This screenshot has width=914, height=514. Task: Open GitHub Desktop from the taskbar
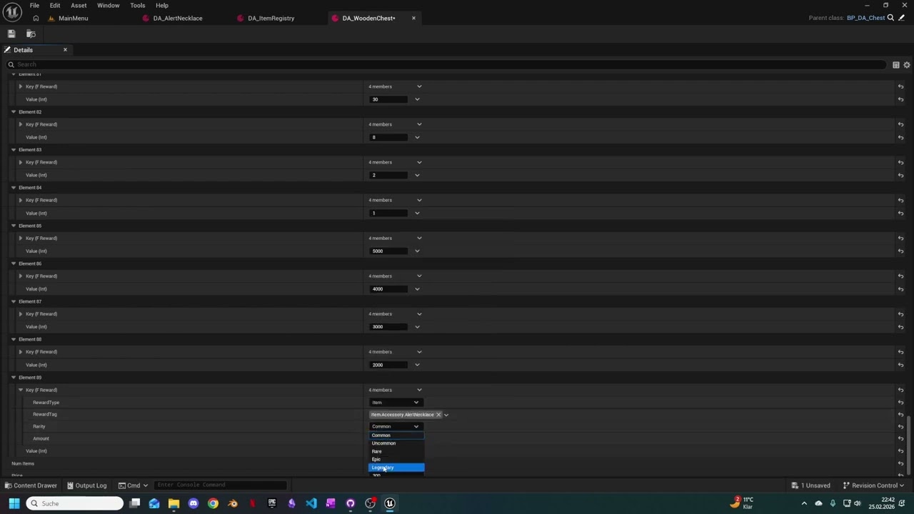pos(350,503)
